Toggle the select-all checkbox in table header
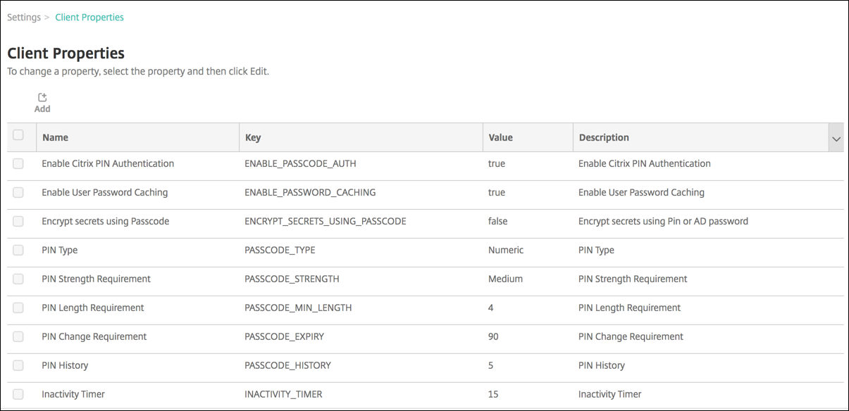 (x=18, y=135)
